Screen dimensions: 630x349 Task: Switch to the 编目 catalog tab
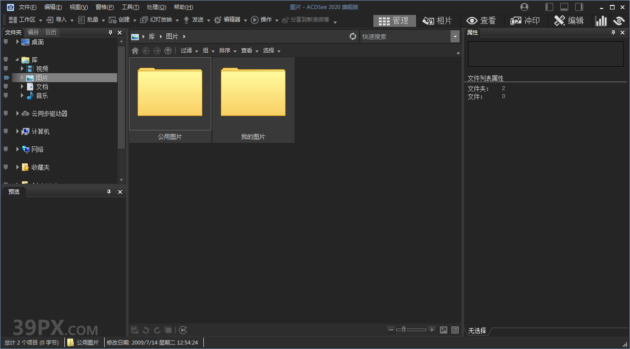(33, 32)
